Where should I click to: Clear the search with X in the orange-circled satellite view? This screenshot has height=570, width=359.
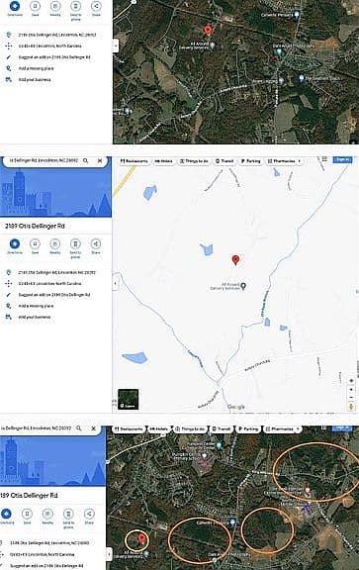pyautogui.click(x=93, y=428)
